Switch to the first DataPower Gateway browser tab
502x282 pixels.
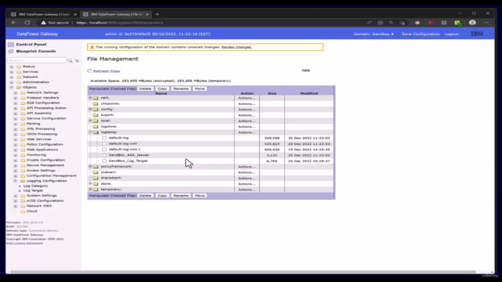[x=44, y=14]
